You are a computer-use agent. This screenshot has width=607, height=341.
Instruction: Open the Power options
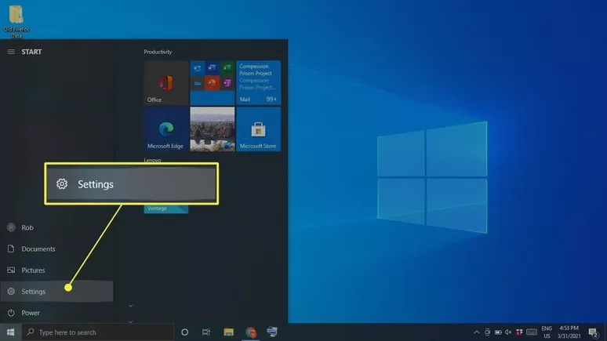56,313
